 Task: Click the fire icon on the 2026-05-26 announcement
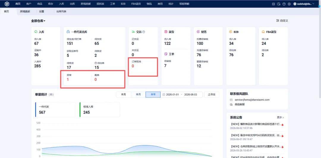283,147
